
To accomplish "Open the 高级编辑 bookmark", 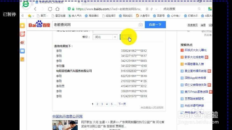I will coord(92,16).
